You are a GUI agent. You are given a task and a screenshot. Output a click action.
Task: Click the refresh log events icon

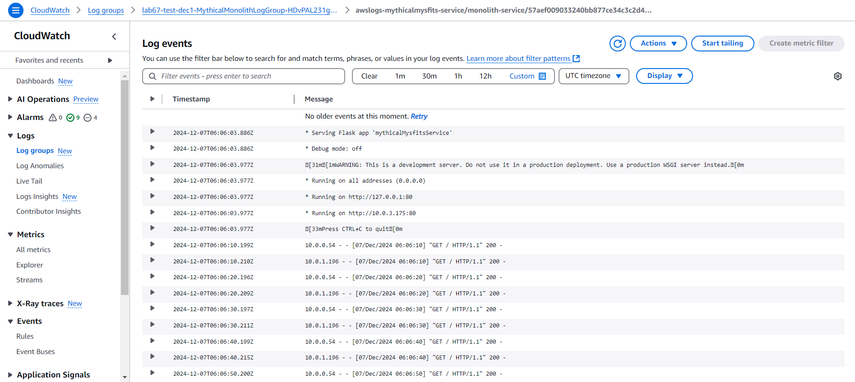[x=617, y=43]
